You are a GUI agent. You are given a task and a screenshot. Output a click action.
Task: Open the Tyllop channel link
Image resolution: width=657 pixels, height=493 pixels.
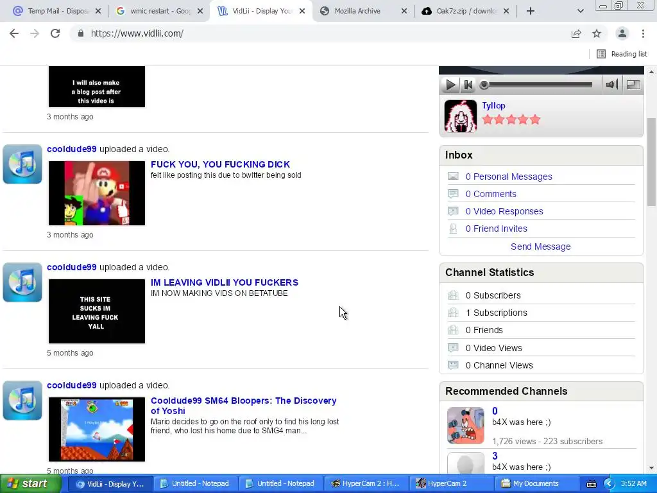pos(493,106)
